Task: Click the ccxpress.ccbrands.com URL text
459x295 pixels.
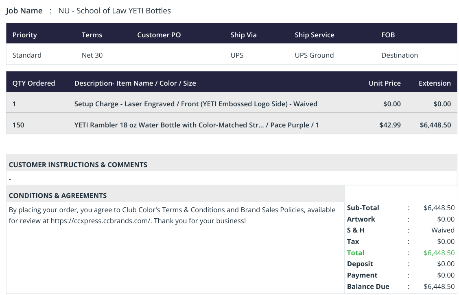Action: [101, 221]
